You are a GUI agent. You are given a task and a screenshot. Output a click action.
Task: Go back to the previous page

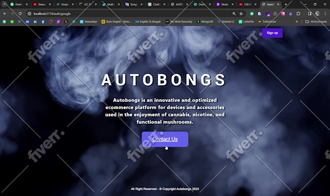click(x=5, y=14)
